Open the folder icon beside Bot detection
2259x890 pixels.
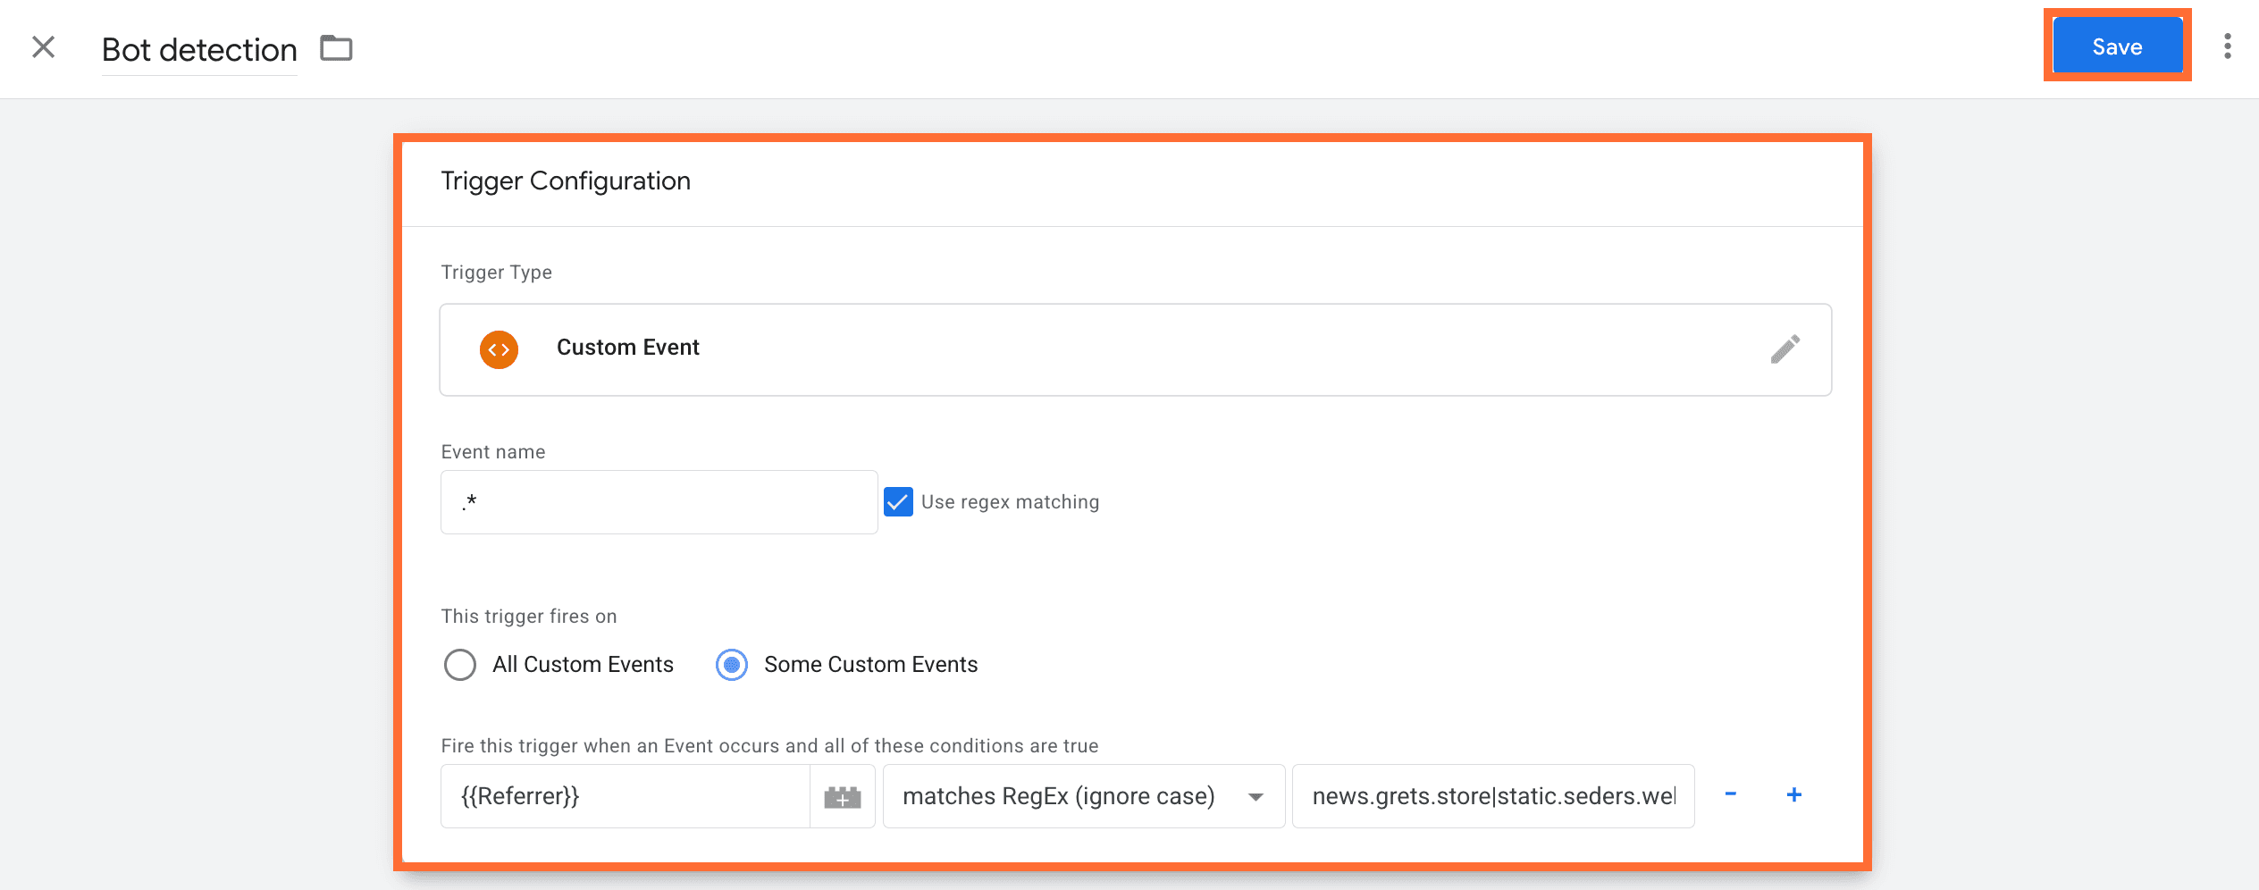tap(335, 48)
